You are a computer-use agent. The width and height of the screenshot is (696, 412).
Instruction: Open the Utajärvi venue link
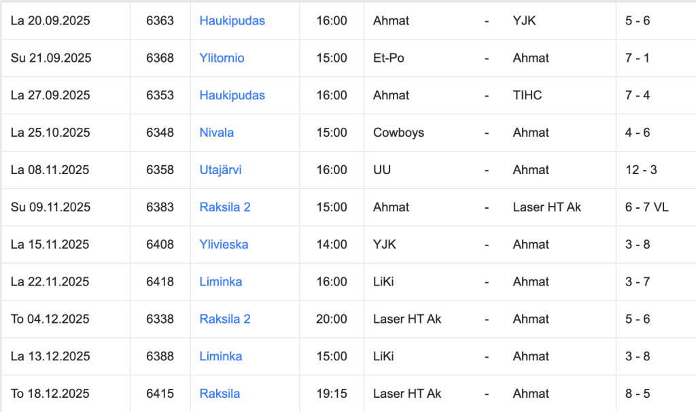pos(220,170)
